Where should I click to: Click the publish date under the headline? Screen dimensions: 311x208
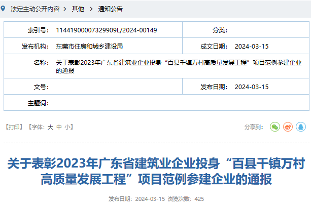[136, 199]
